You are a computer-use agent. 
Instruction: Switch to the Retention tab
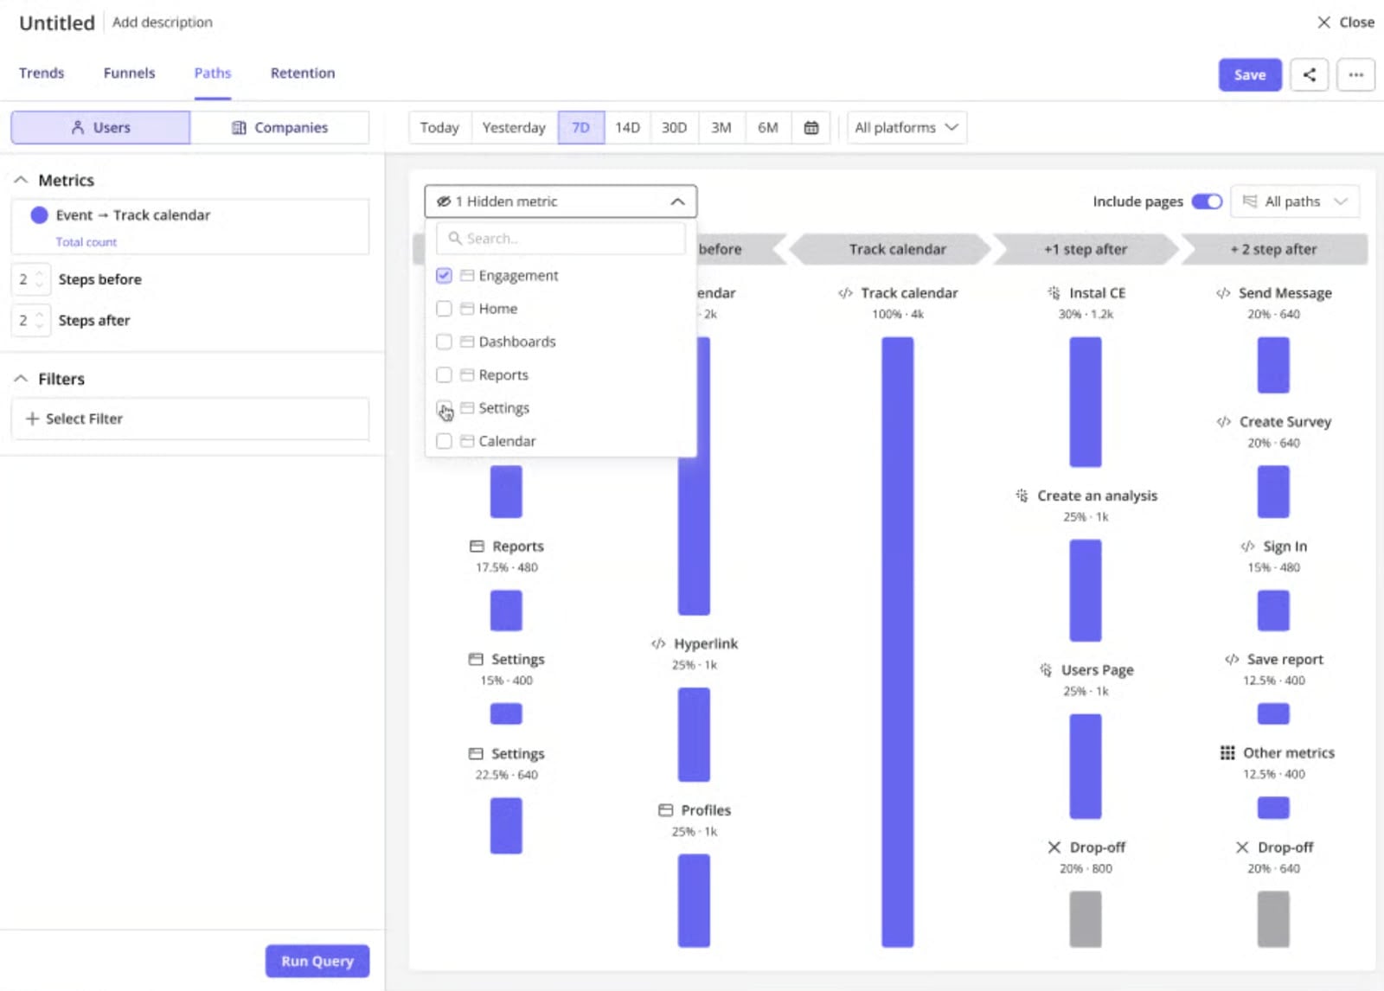303,74
